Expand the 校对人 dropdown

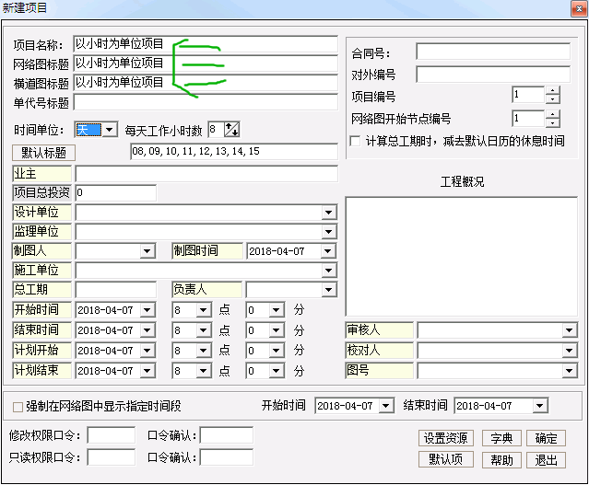click(569, 351)
